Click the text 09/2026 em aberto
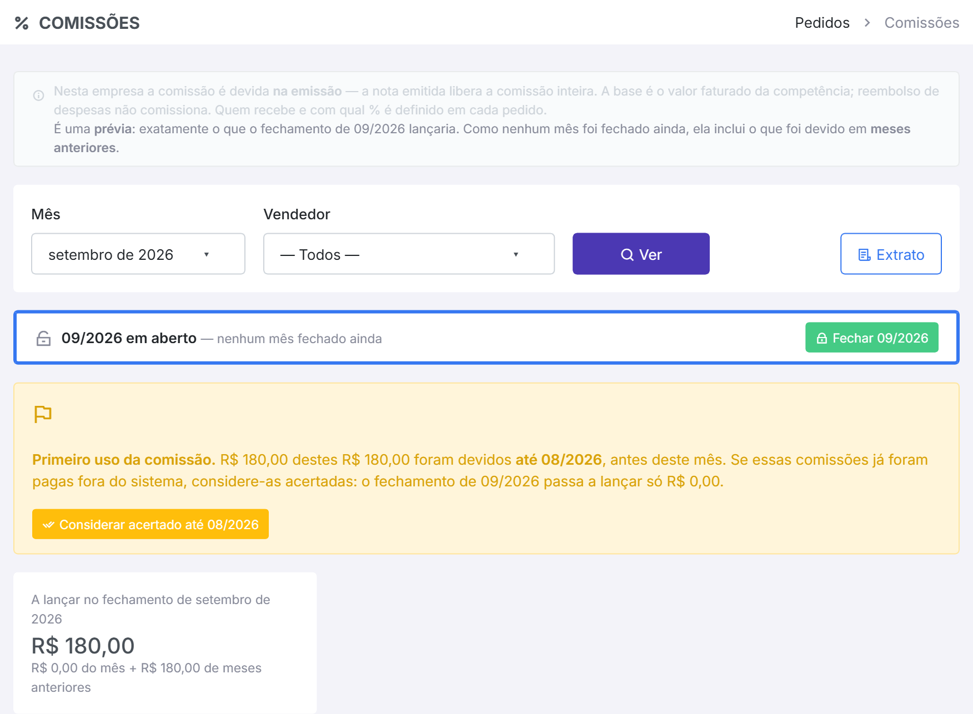 [129, 338]
